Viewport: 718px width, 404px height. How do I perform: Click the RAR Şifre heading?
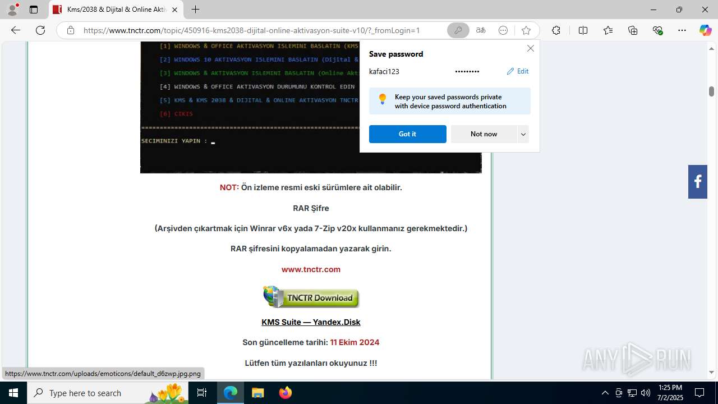tap(311, 208)
